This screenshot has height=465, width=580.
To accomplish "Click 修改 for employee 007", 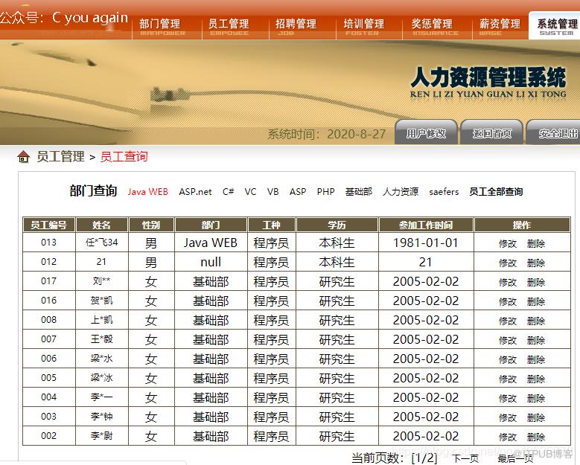I will pos(508,340).
